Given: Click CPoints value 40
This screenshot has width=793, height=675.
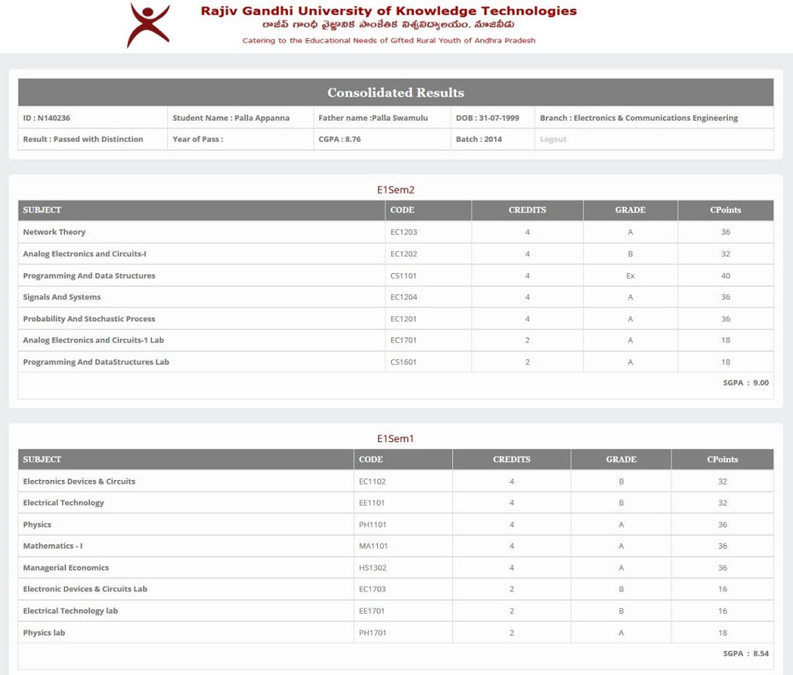Looking at the screenshot, I should tap(725, 276).
